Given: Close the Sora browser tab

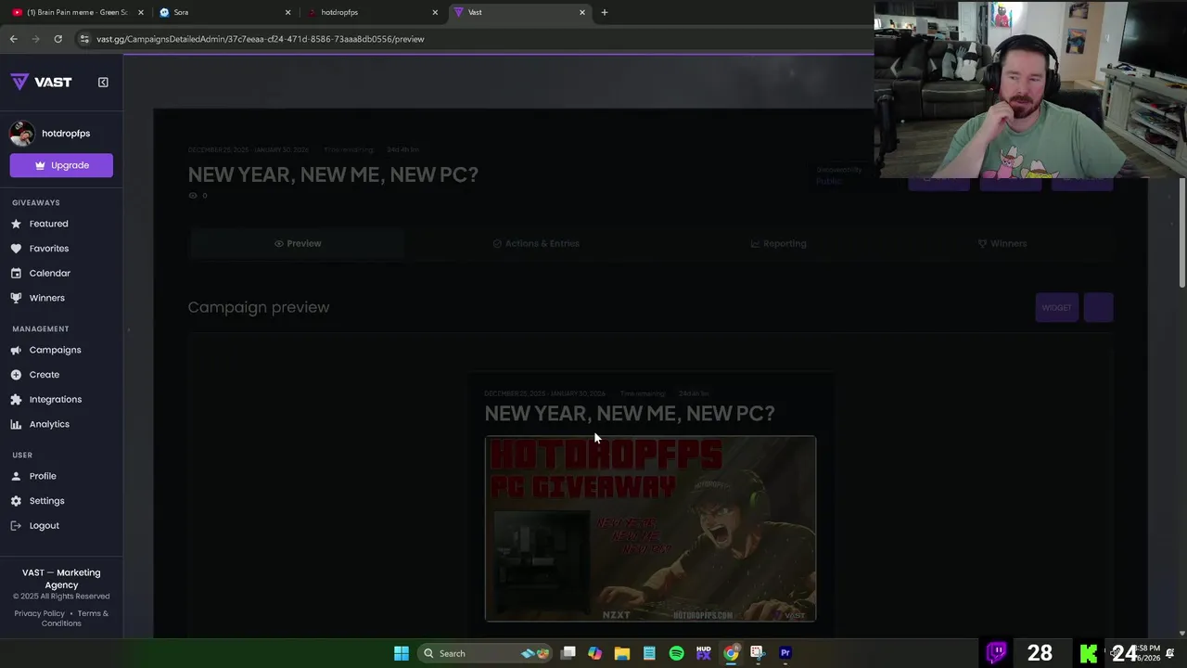Looking at the screenshot, I should pyautogui.click(x=287, y=12).
